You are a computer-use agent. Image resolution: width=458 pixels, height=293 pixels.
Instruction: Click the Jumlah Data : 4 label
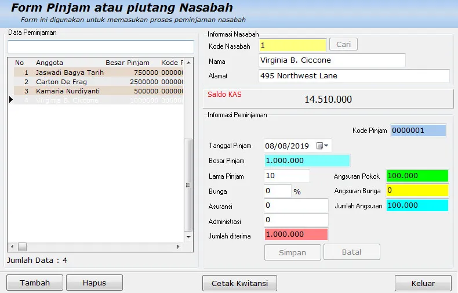pos(37,261)
